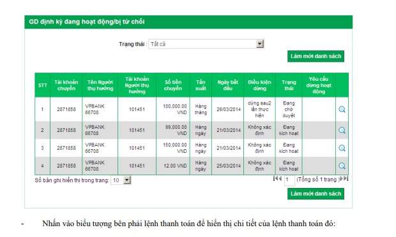Focus the page number input field
This screenshot has height=237, width=396.
(x=289, y=180)
